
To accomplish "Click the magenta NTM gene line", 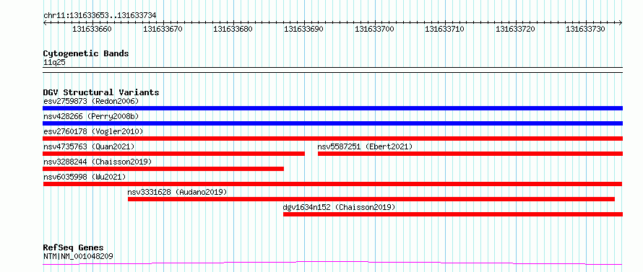I will coord(332,263).
